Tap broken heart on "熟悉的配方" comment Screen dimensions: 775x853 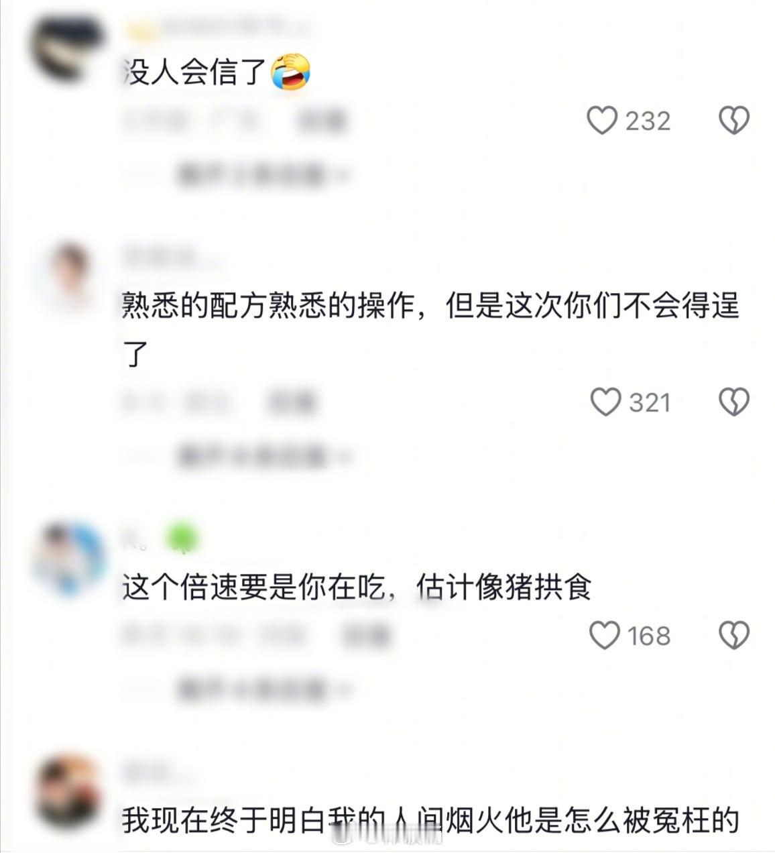(x=734, y=402)
